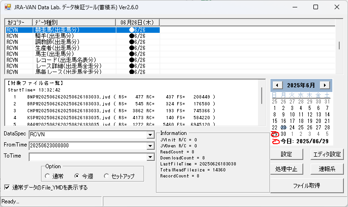Select the 騎手(出走馬分) row
This screenshot has height=207, width=348.
pos(83,36)
